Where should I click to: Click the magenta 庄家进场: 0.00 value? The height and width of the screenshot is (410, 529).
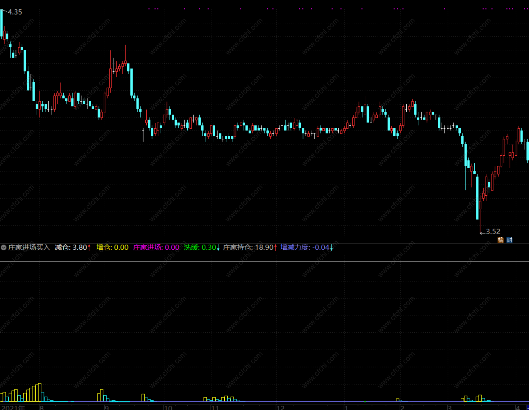[156, 248]
